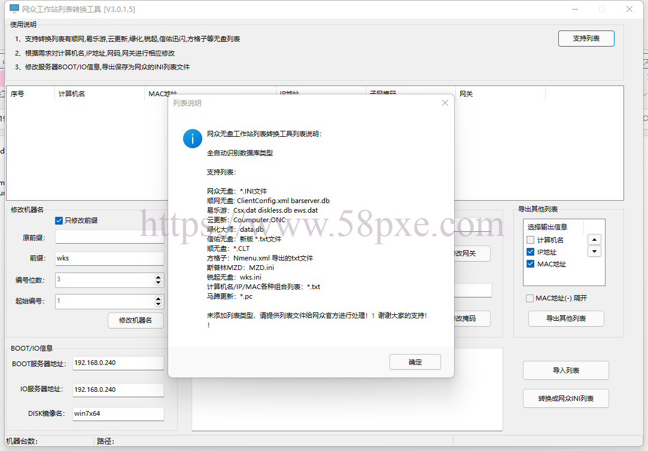Toggle the MAC地址(-) 隔开 checkbox
The image size is (648, 451).
530,298
